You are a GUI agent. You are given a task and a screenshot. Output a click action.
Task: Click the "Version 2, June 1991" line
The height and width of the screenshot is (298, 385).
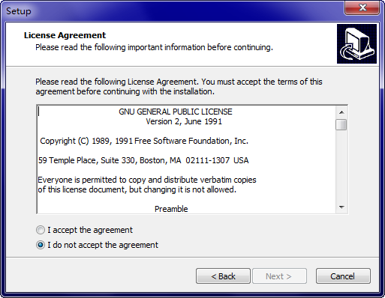pos(184,121)
